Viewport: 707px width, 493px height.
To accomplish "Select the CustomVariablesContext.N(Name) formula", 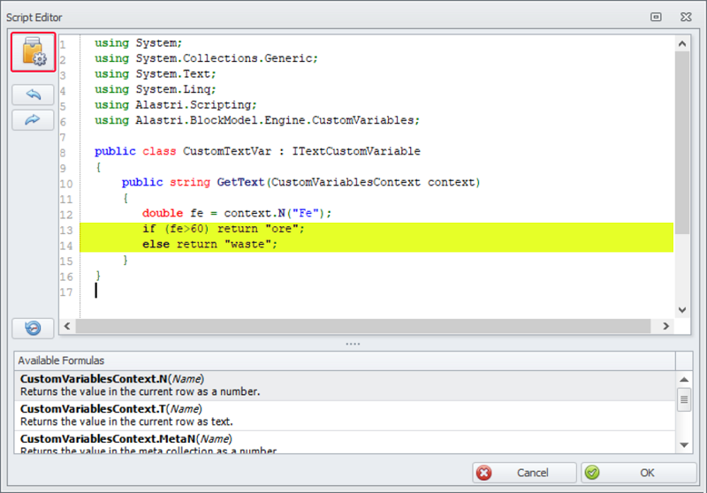I will click(x=345, y=385).
